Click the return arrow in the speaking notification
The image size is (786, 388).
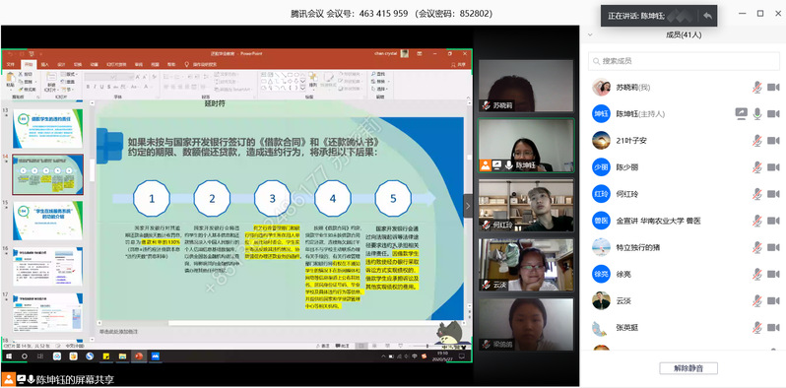(707, 16)
